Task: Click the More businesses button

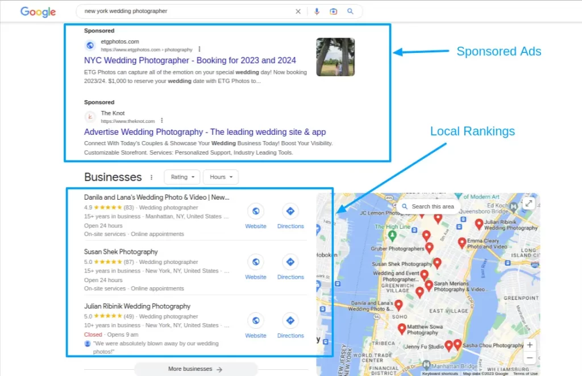Action: [196, 369]
